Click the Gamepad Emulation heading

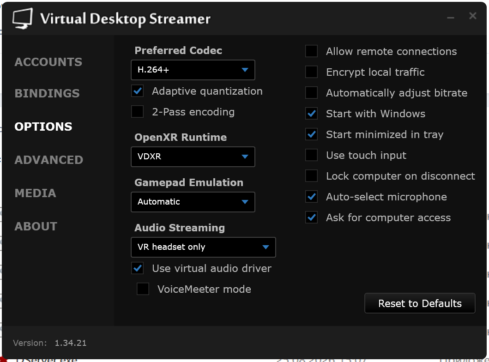click(x=189, y=182)
